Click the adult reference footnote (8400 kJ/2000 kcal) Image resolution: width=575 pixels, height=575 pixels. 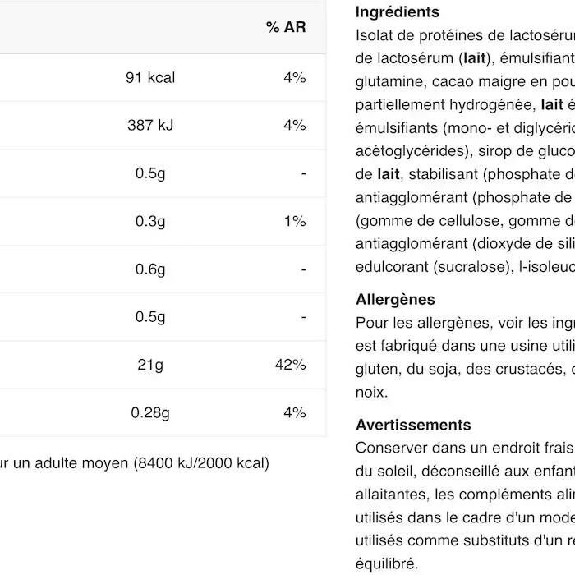click(x=135, y=463)
